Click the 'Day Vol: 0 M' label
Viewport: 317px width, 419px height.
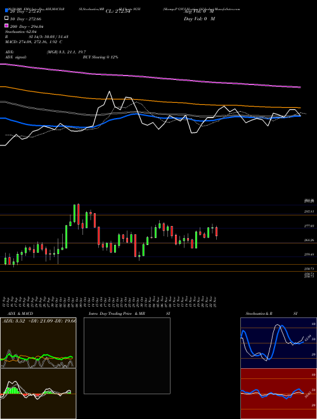(199, 18)
